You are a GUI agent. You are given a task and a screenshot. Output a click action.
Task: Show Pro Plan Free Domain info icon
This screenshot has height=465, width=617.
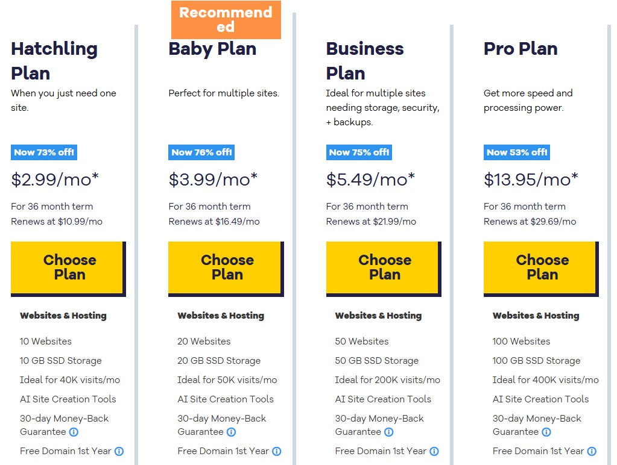pyautogui.click(x=592, y=451)
